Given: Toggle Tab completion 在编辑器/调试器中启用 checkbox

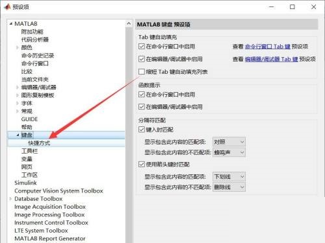Looking at the screenshot, I should [x=142, y=59].
